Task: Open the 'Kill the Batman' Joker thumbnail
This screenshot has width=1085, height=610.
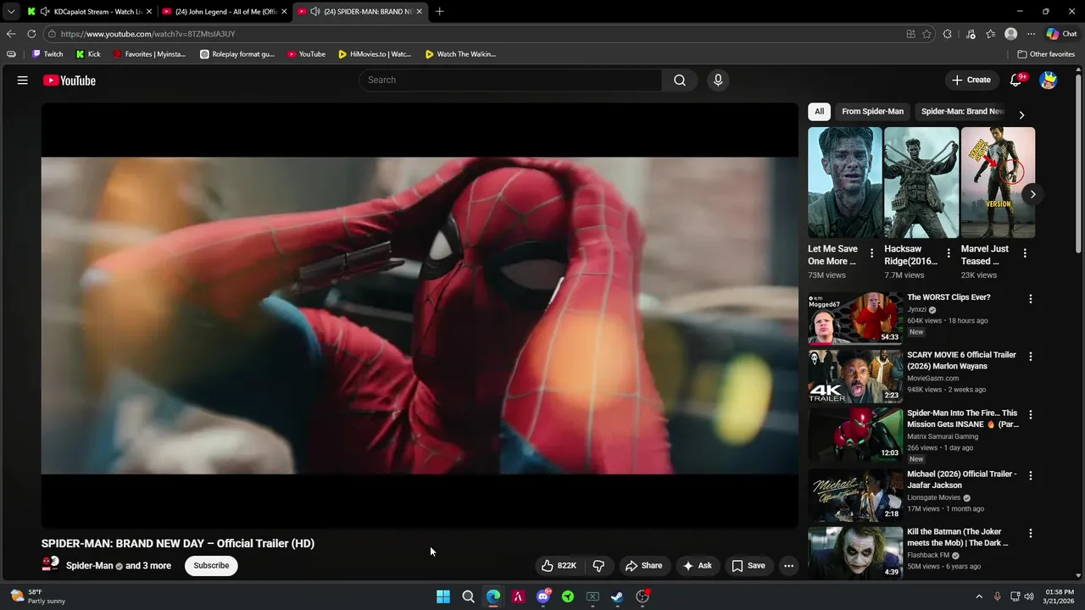Action: [x=855, y=552]
